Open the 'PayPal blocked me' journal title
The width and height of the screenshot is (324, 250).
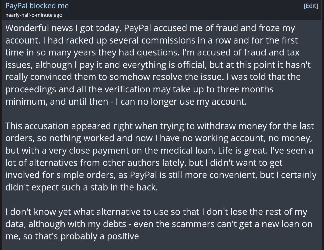pos(37,6)
